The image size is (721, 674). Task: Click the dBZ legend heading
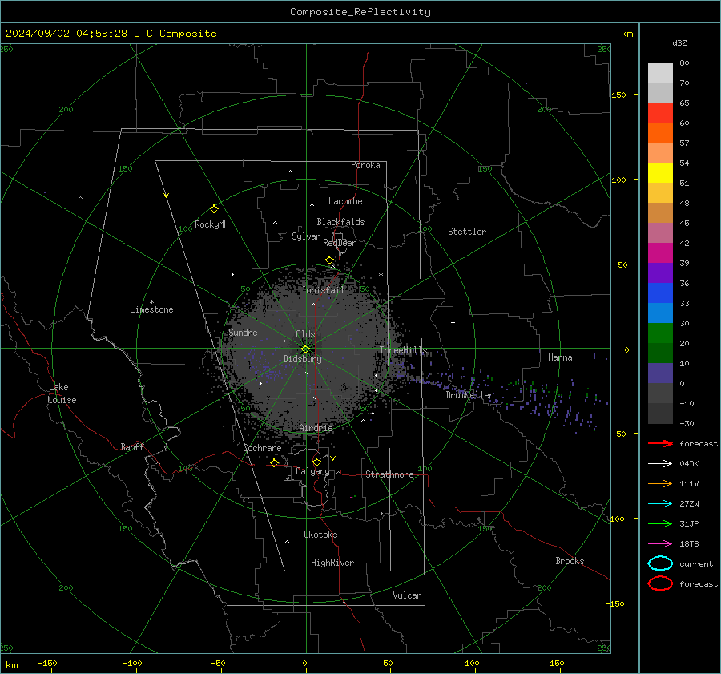[679, 42]
